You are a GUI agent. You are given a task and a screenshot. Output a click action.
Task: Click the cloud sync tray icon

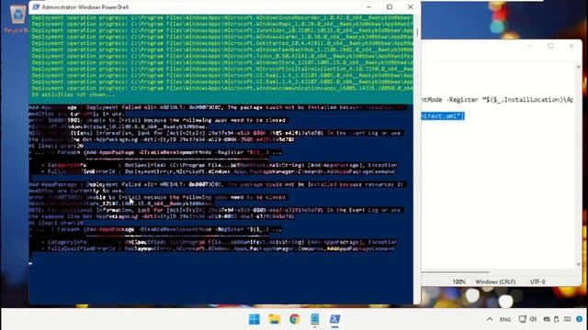click(x=547, y=319)
